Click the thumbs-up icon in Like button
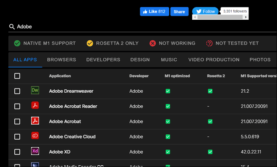The width and height of the screenshot is (277, 167). pyautogui.click(x=145, y=12)
